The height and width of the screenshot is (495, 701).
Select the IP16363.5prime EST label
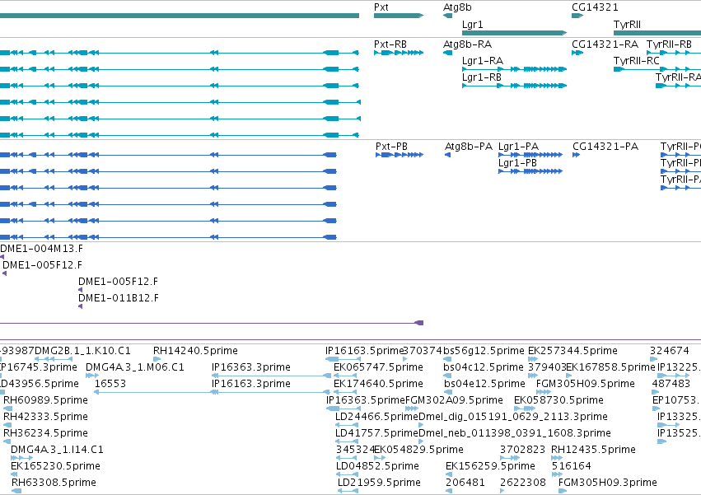366,399
